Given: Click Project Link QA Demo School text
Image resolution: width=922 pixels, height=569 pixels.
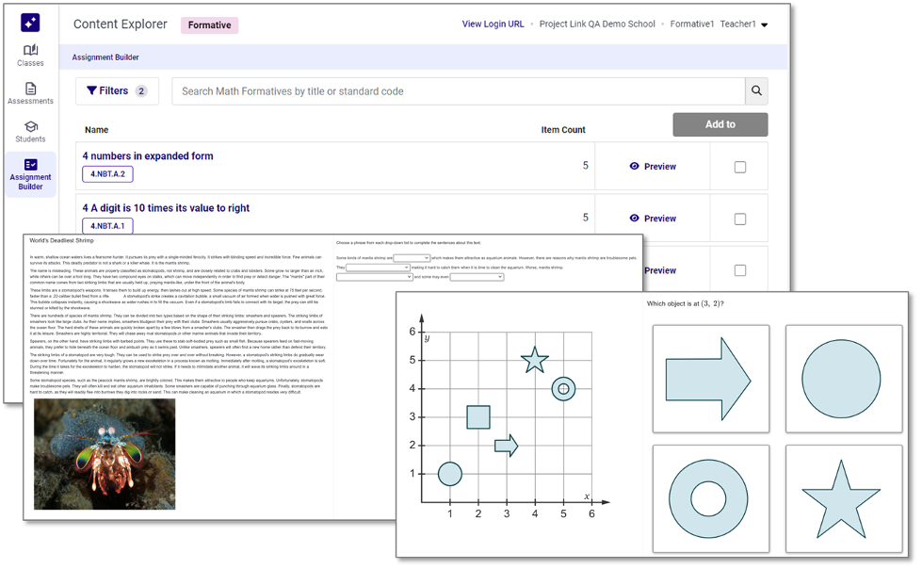Looking at the screenshot, I should click(x=597, y=24).
